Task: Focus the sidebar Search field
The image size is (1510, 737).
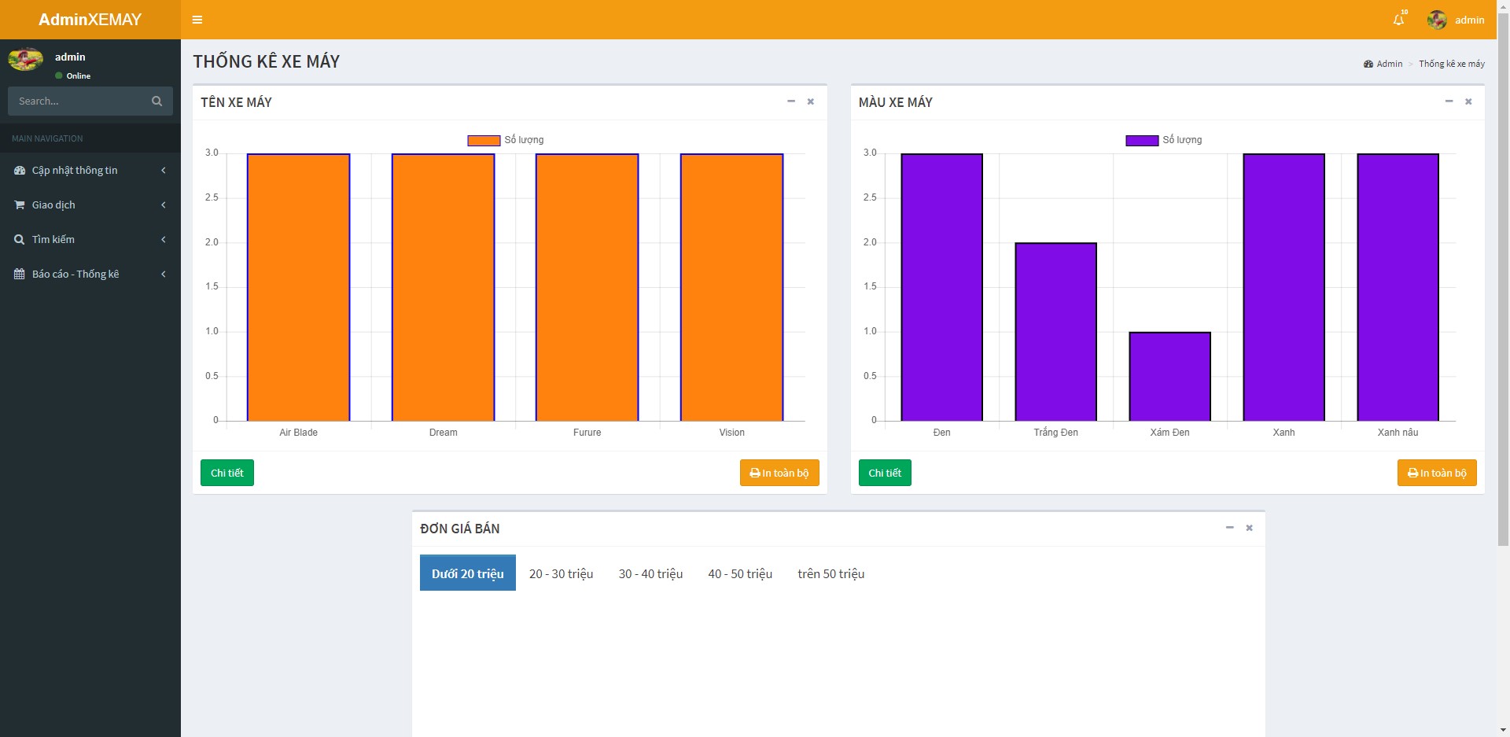Action: point(75,101)
